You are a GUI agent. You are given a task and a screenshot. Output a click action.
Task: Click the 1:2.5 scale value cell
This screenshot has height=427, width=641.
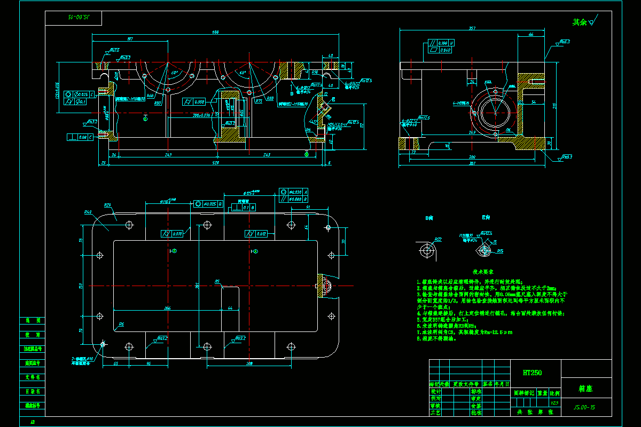coord(555,402)
